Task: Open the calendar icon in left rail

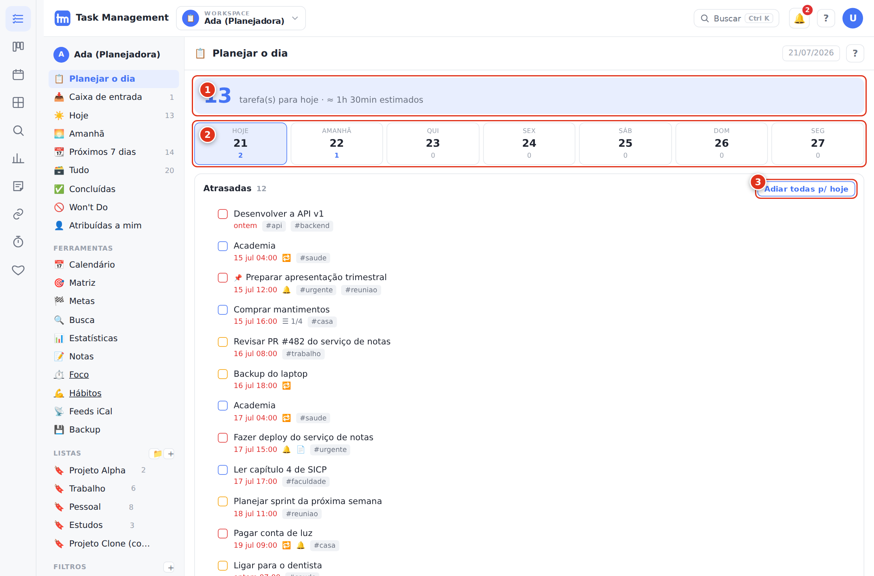Action: [18, 75]
